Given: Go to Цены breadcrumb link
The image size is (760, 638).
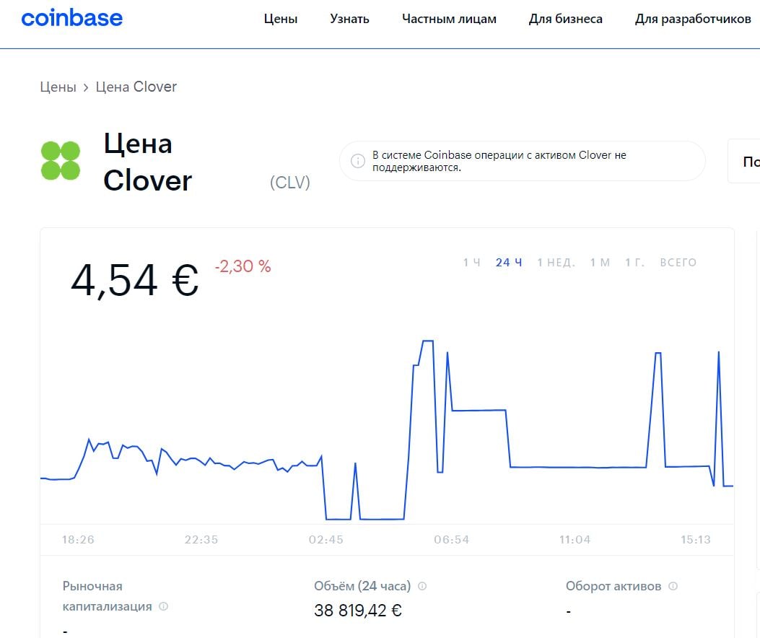Looking at the screenshot, I should (x=58, y=87).
